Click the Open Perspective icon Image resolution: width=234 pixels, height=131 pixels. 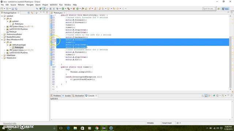tap(219, 9)
